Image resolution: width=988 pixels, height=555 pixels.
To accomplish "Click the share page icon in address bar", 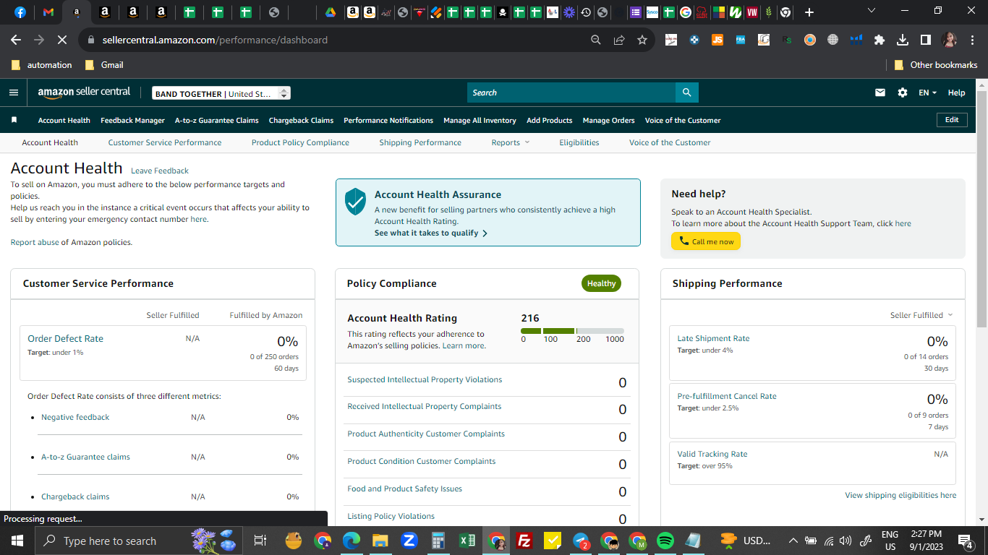I will [619, 40].
